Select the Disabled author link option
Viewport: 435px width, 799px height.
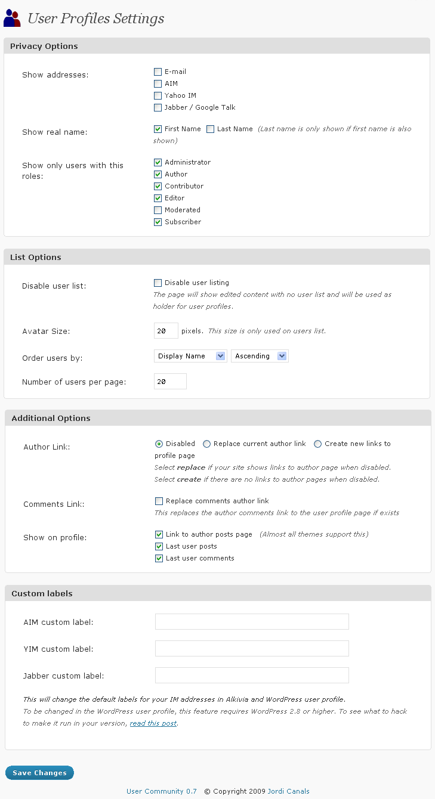tap(159, 444)
